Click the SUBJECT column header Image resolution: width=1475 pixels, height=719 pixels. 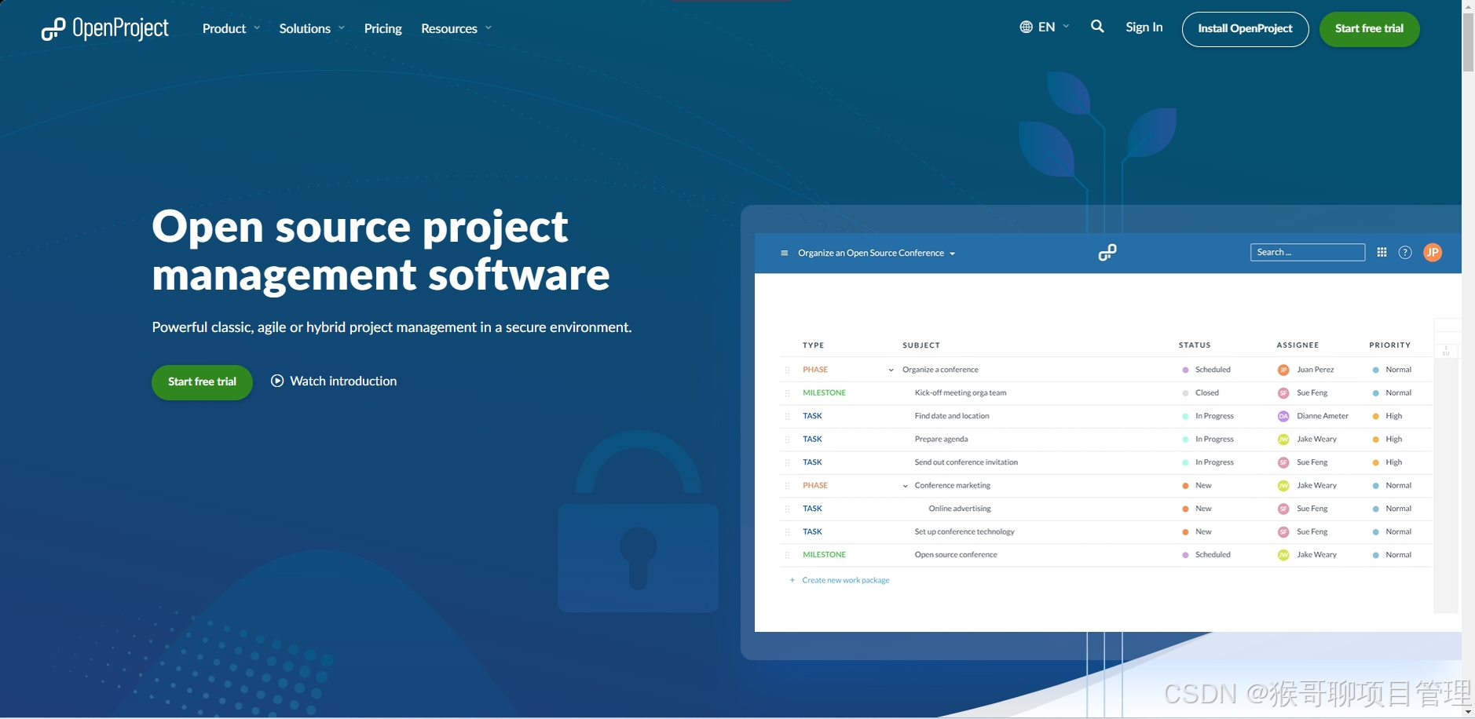[x=921, y=345]
